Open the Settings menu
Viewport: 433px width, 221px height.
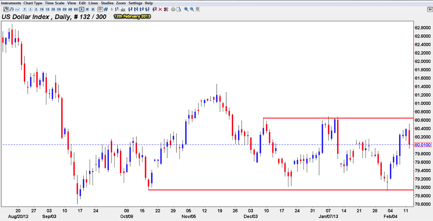[x=135, y=3]
